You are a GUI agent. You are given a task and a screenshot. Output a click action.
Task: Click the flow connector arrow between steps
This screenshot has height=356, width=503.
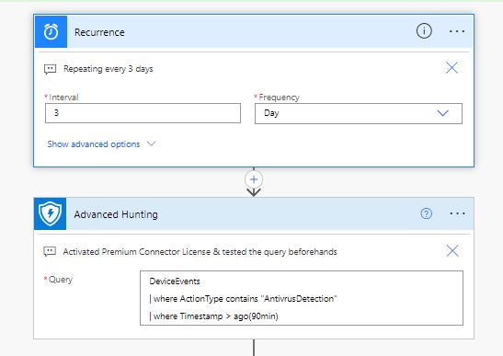(x=254, y=192)
